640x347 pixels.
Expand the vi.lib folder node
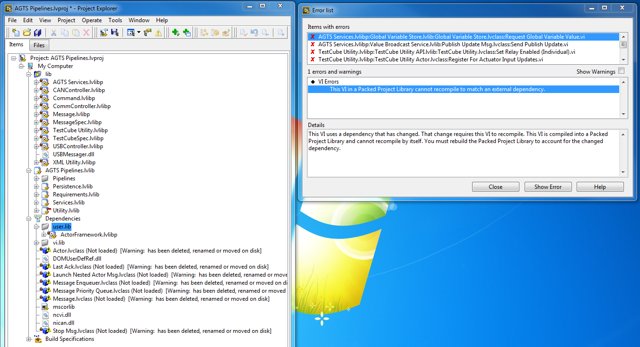point(36,243)
